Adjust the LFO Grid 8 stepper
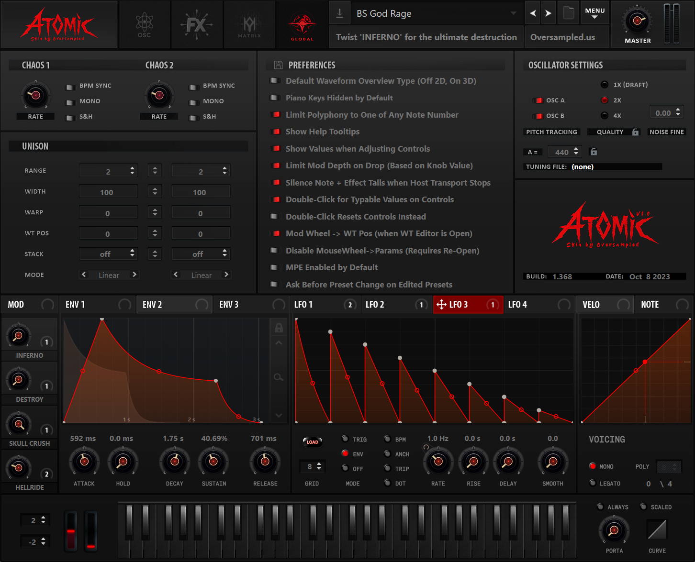Viewport: 695px width, 562px height. click(319, 466)
